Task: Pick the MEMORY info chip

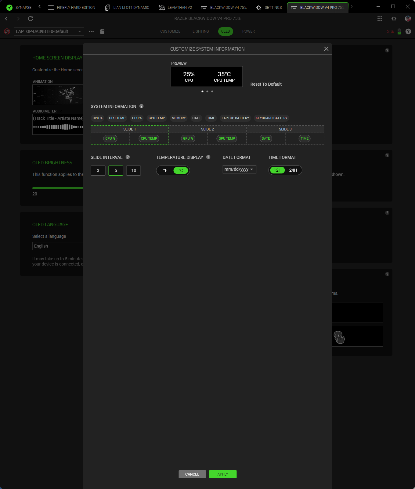Action: coord(179,118)
